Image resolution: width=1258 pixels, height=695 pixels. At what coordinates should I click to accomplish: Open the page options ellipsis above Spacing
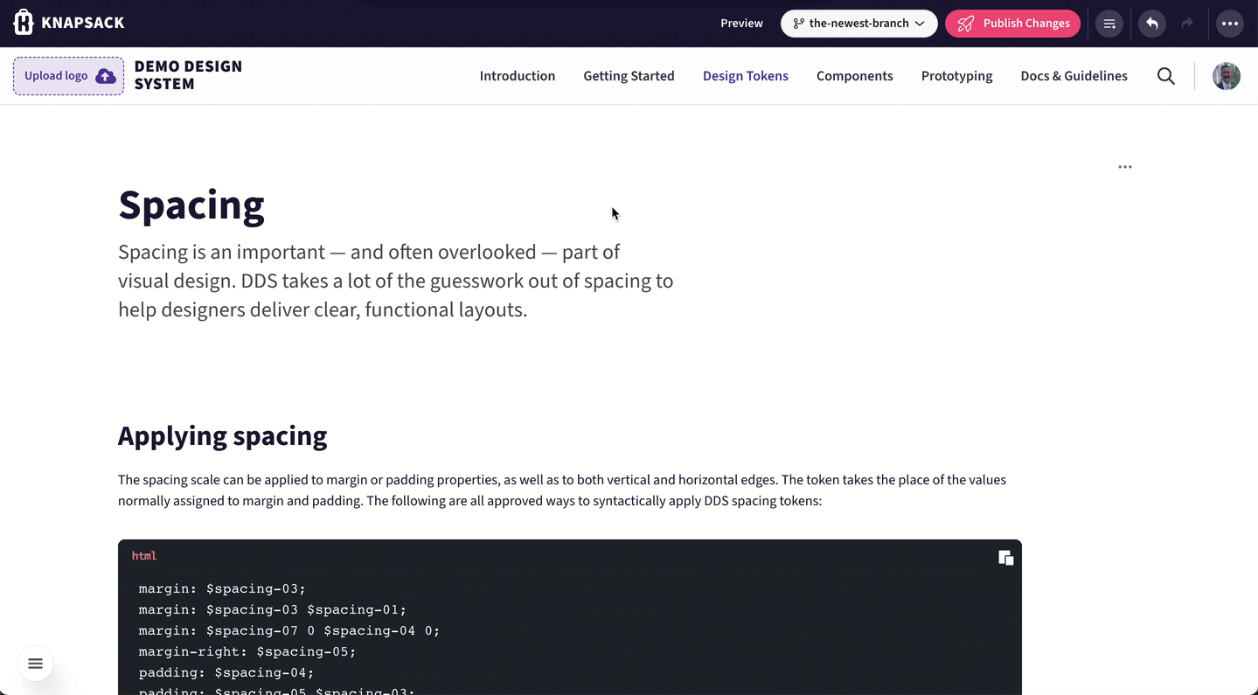(1124, 166)
